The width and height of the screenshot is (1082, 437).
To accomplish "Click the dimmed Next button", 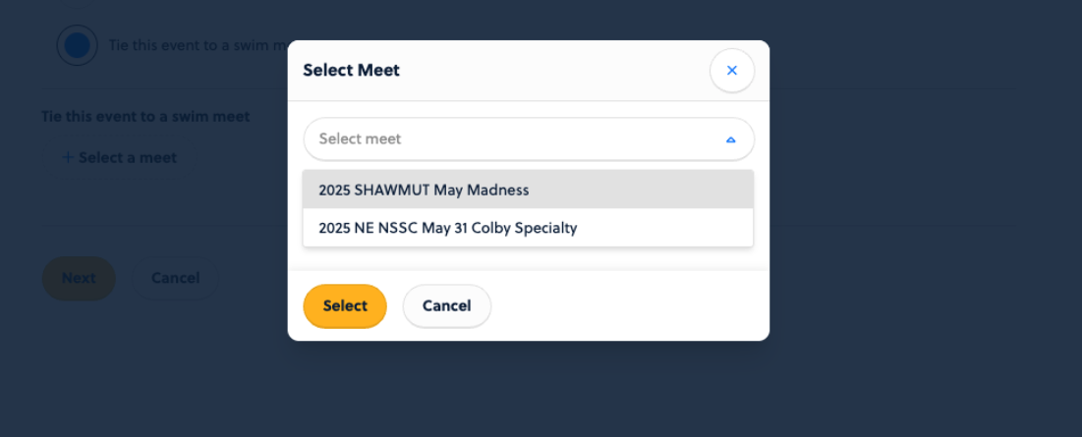I will click(x=79, y=278).
